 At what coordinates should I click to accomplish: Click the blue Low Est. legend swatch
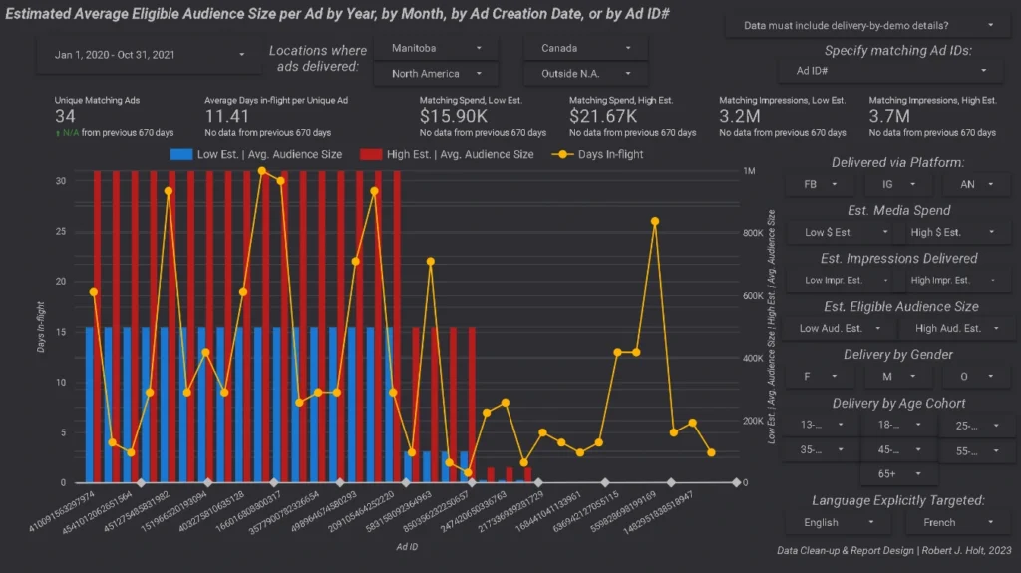coord(181,154)
